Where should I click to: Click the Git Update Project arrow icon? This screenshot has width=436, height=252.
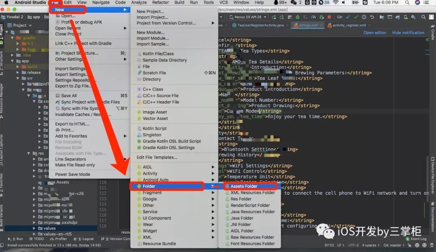click(x=348, y=17)
